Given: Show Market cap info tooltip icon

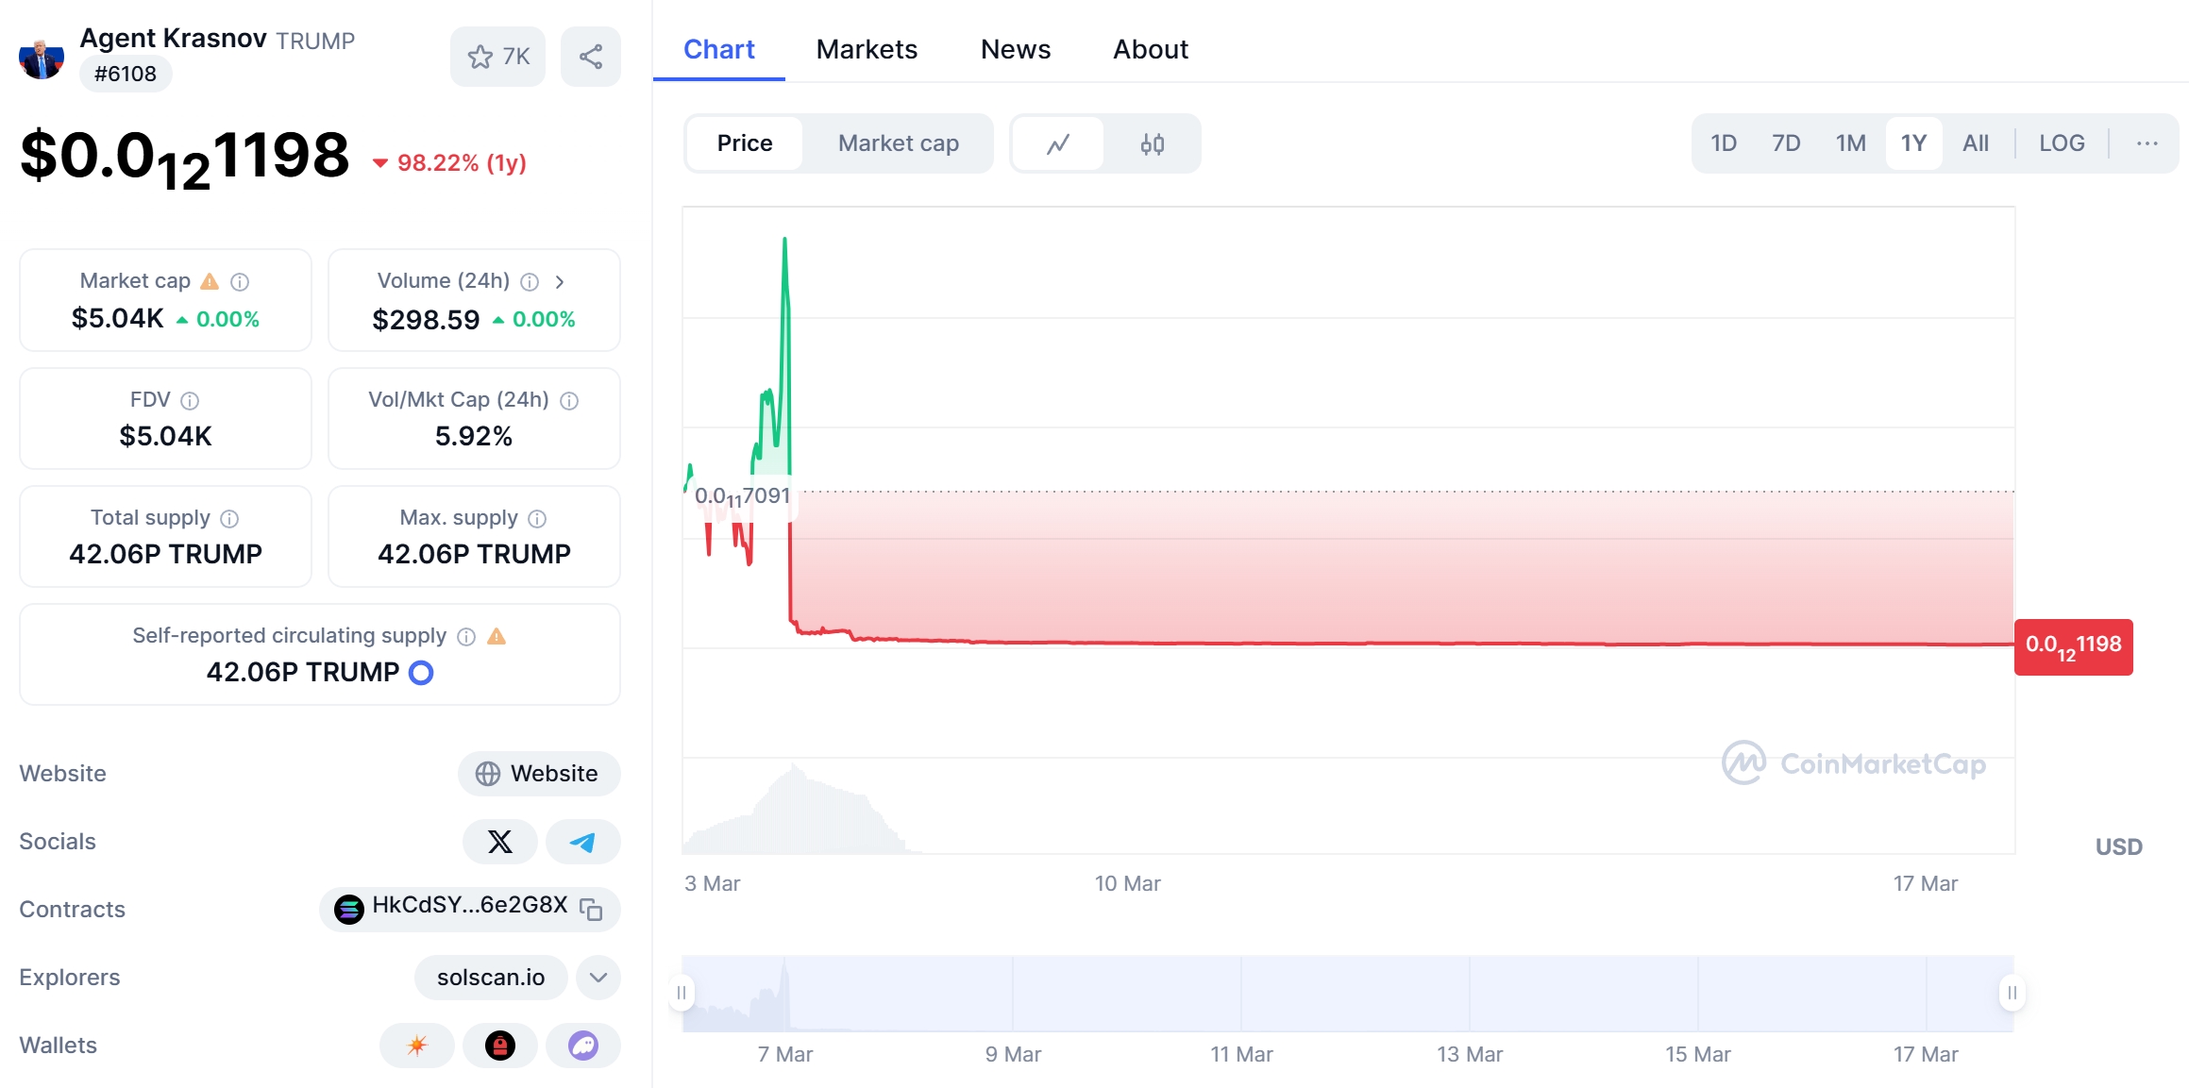Looking at the screenshot, I should click(x=240, y=281).
